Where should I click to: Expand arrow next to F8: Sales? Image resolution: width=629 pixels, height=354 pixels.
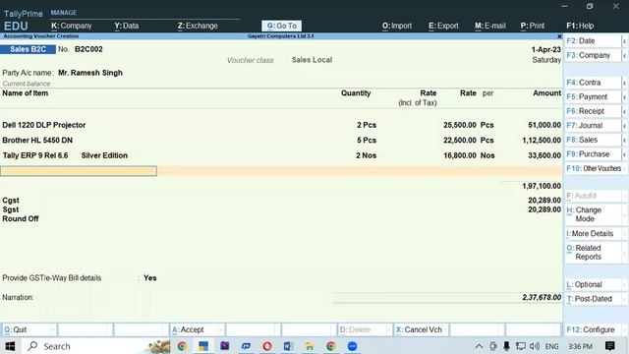[x=625, y=140]
